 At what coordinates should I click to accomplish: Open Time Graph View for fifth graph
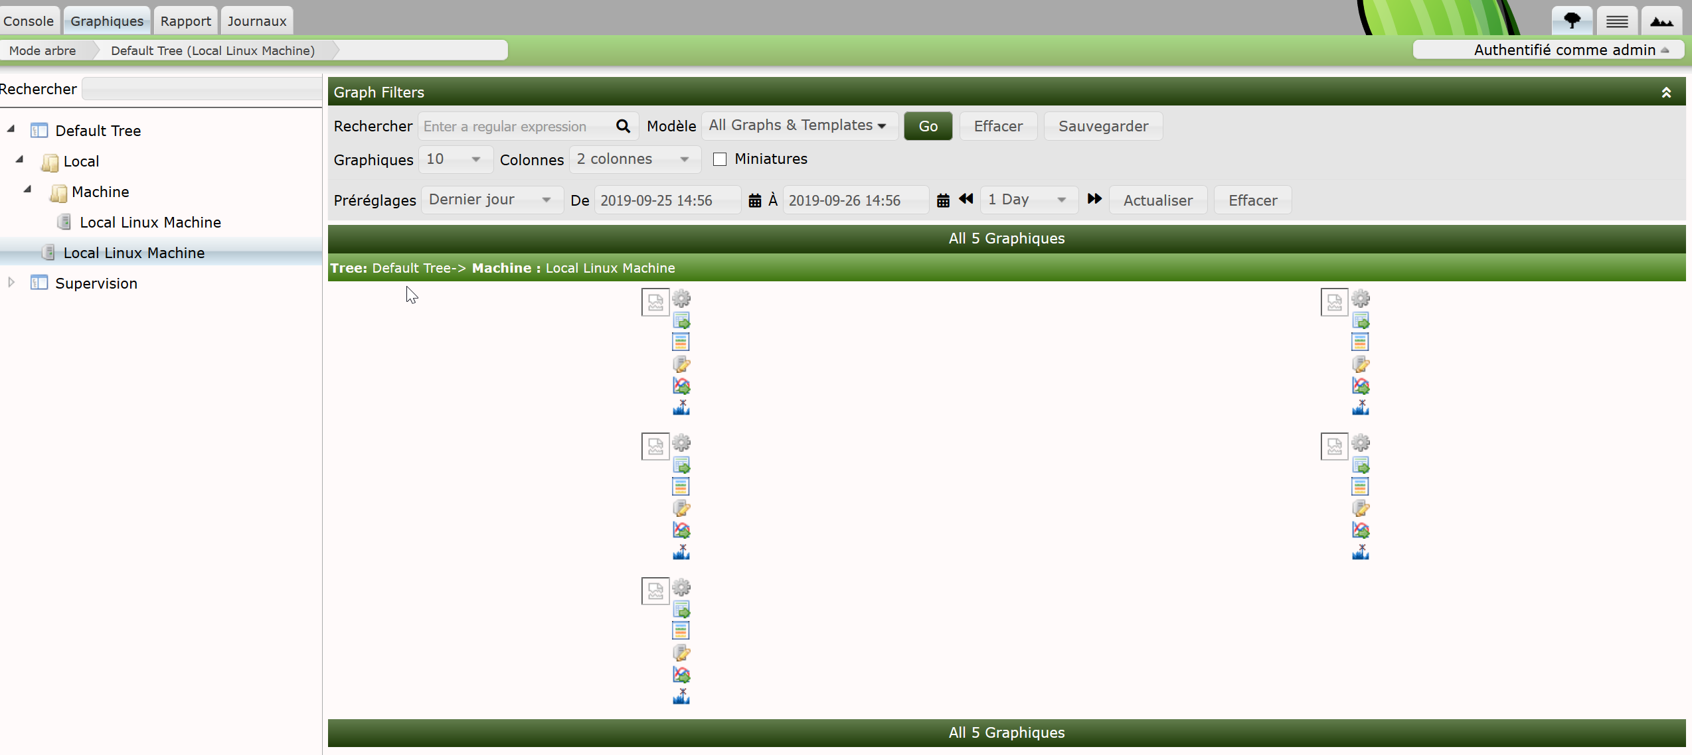pos(681,631)
